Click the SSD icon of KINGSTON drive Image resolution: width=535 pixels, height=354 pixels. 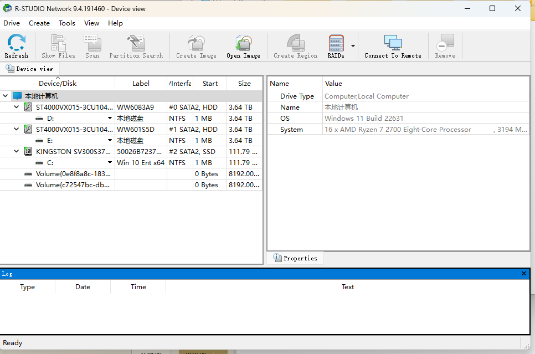click(28, 151)
